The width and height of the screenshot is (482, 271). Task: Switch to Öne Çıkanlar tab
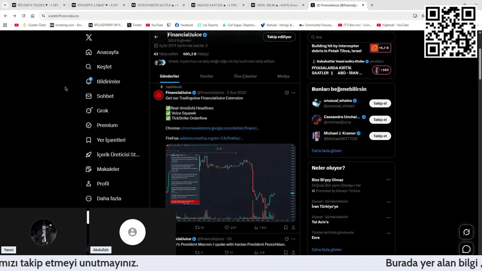(246, 76)
